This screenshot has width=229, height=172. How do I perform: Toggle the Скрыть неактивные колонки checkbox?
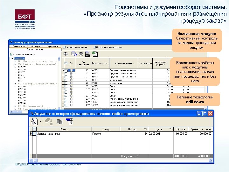pyautogui.click(x=94, y=47)
